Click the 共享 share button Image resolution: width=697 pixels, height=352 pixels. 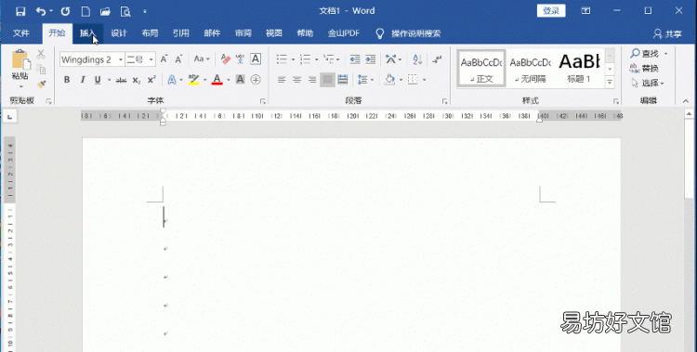[x=667, y=33]
